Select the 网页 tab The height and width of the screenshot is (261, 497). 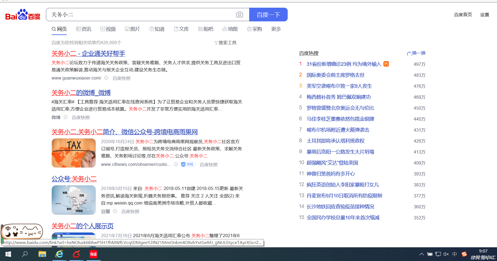pyautogui.click(x=59, y=29)
